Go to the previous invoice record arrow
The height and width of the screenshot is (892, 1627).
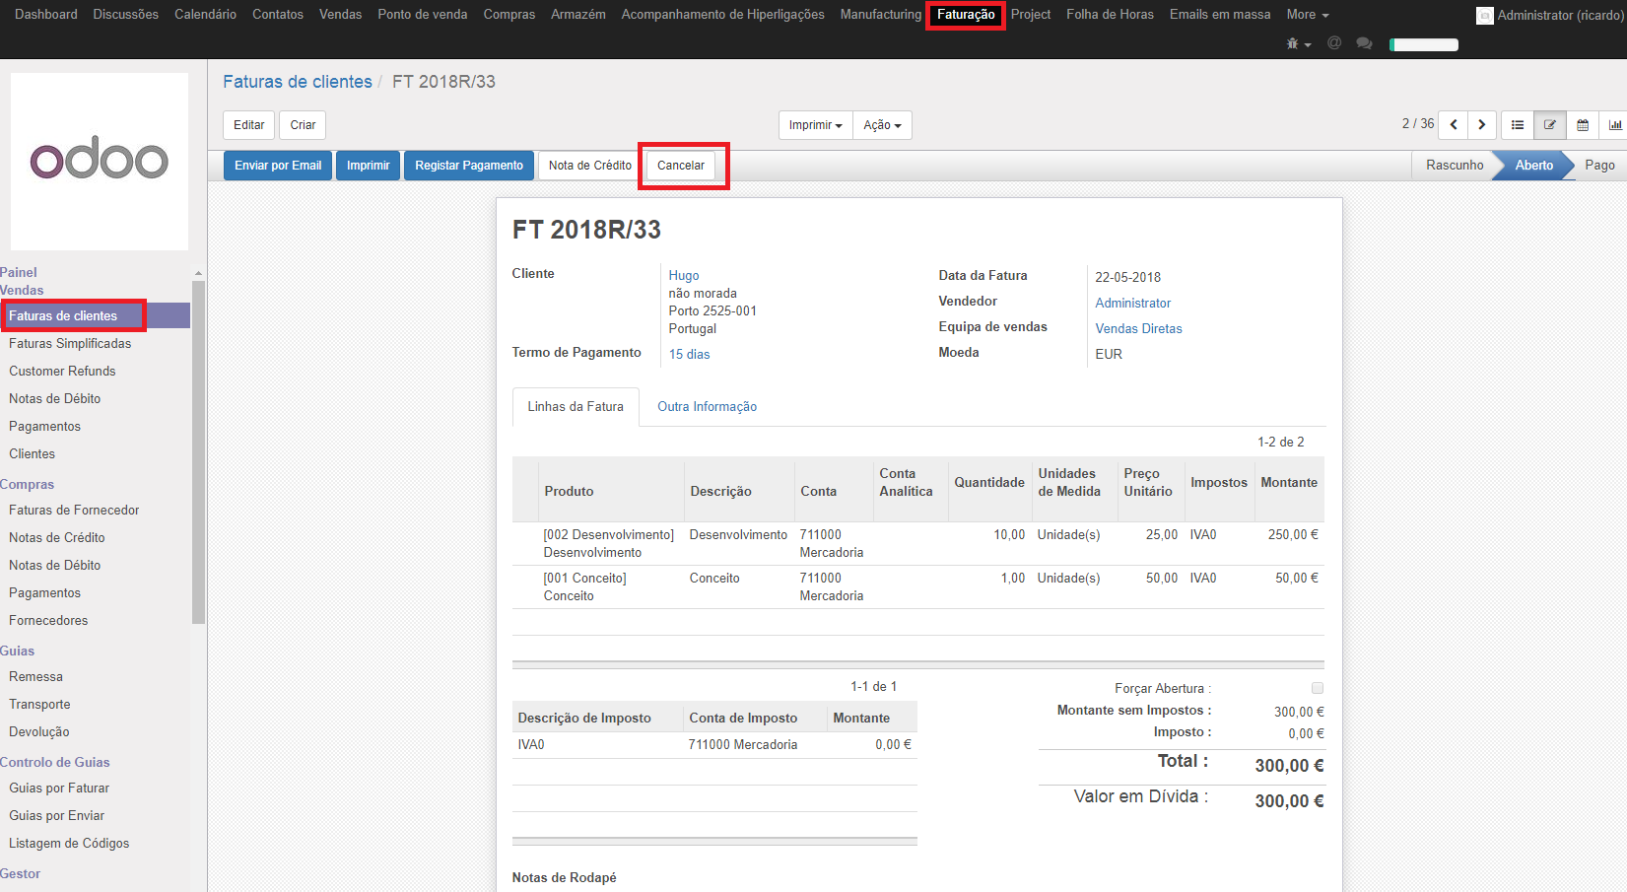point(1453,125)
